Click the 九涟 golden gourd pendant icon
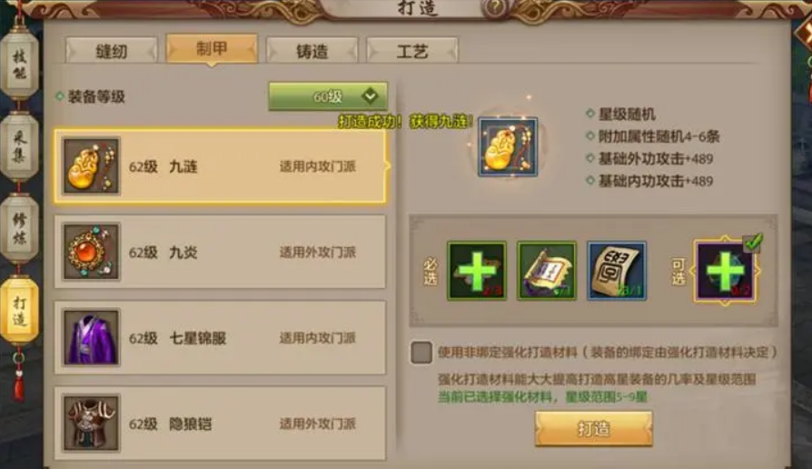Viewport: 812px width, 469px height. click(x=91, y=165)
